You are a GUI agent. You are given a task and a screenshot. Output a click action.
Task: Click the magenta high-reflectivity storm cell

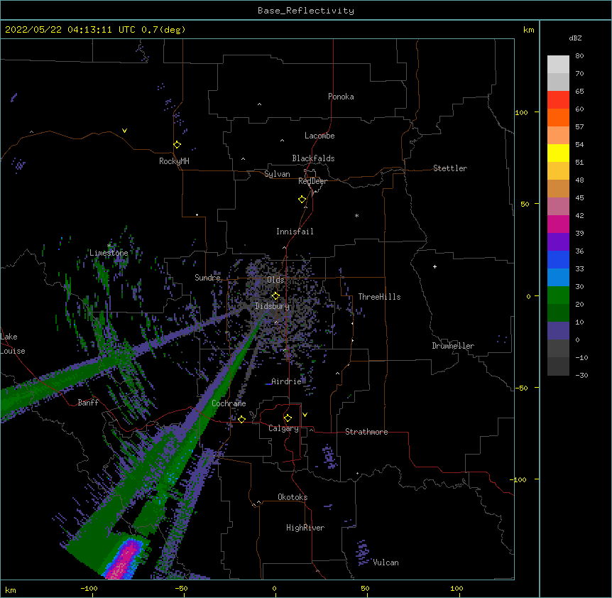point(124,560)
